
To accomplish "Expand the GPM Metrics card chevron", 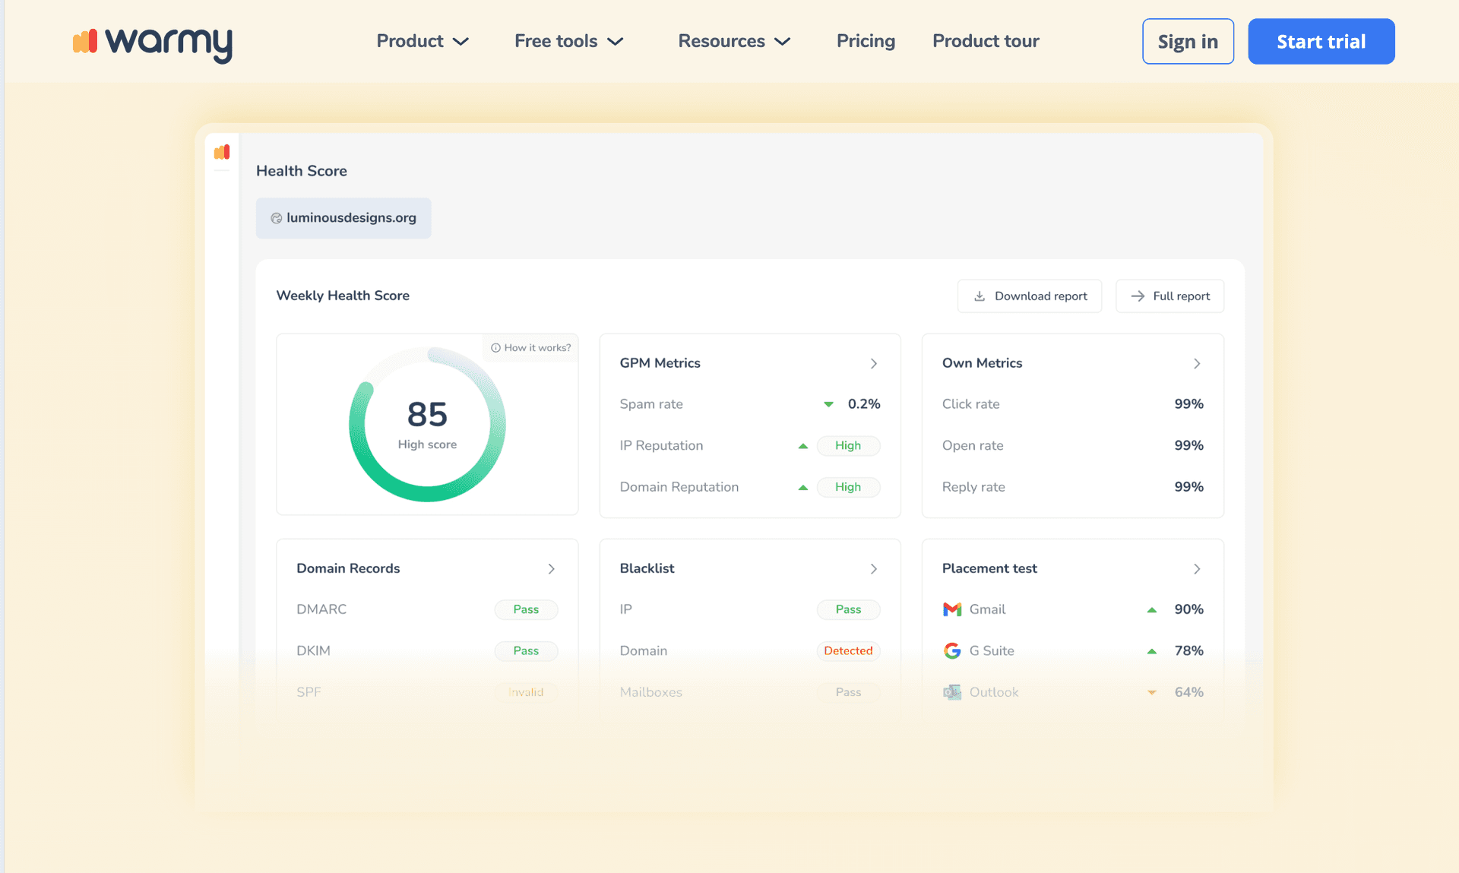I will pyautogui.click(x=874, y=364).
